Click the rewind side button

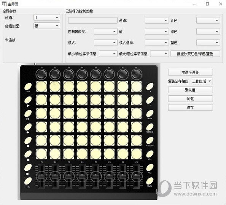pos(28,127)
